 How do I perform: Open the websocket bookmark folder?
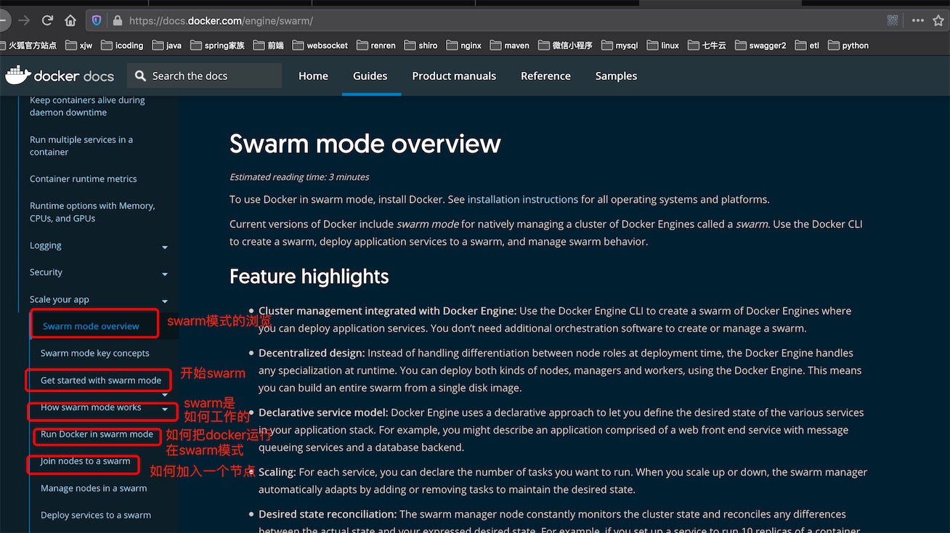pyautogui.click(x=320, y=45)
